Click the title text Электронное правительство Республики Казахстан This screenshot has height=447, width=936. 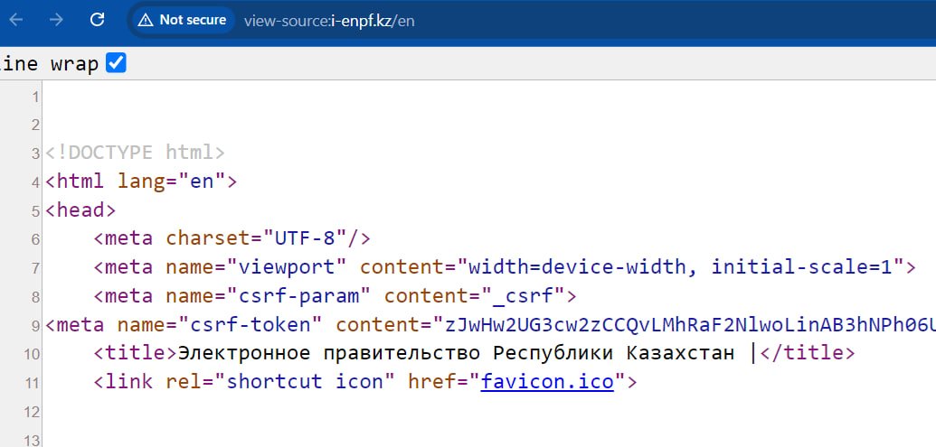click(456, 353)
